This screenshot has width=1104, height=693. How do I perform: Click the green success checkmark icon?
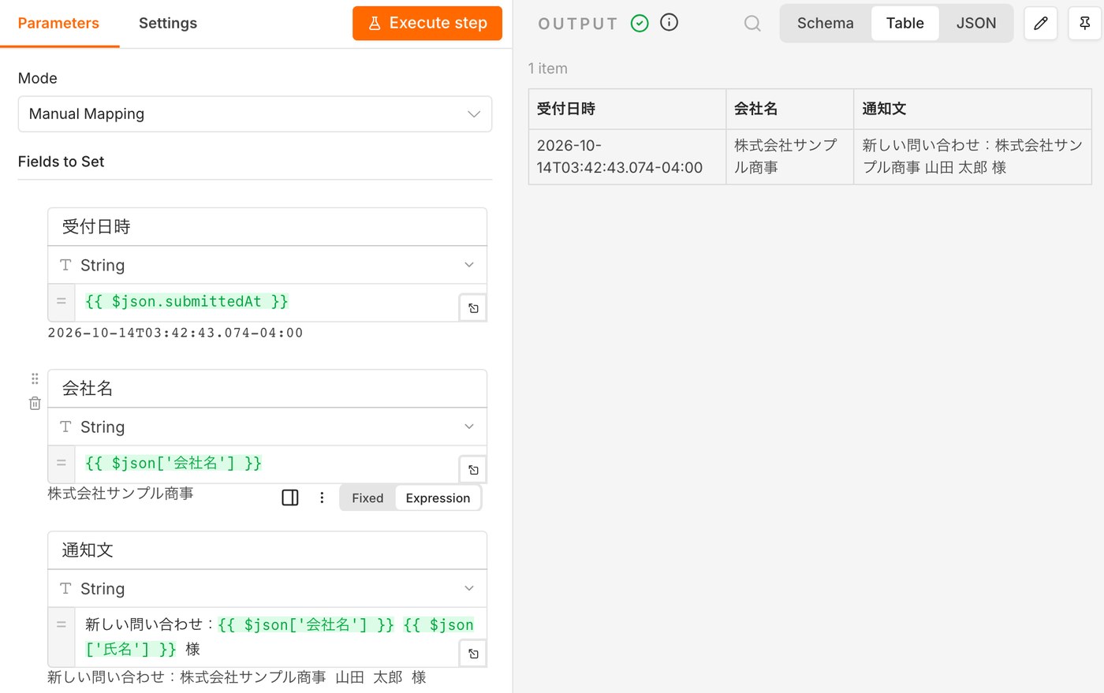pyautogui.click(x=640, y=23)
